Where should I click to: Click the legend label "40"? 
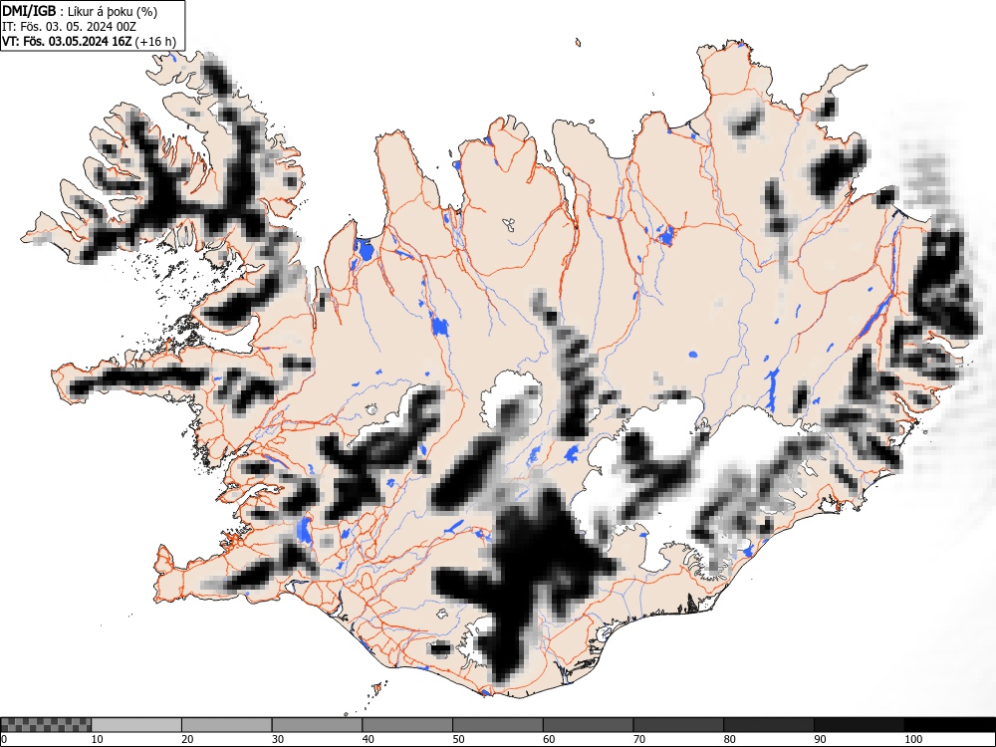tap(368, 739)
